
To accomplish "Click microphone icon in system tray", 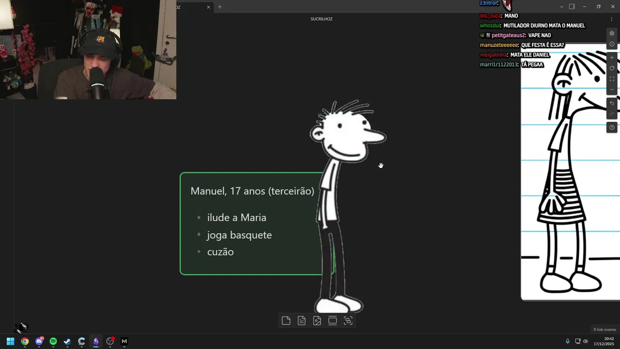I will pos(568,341).
